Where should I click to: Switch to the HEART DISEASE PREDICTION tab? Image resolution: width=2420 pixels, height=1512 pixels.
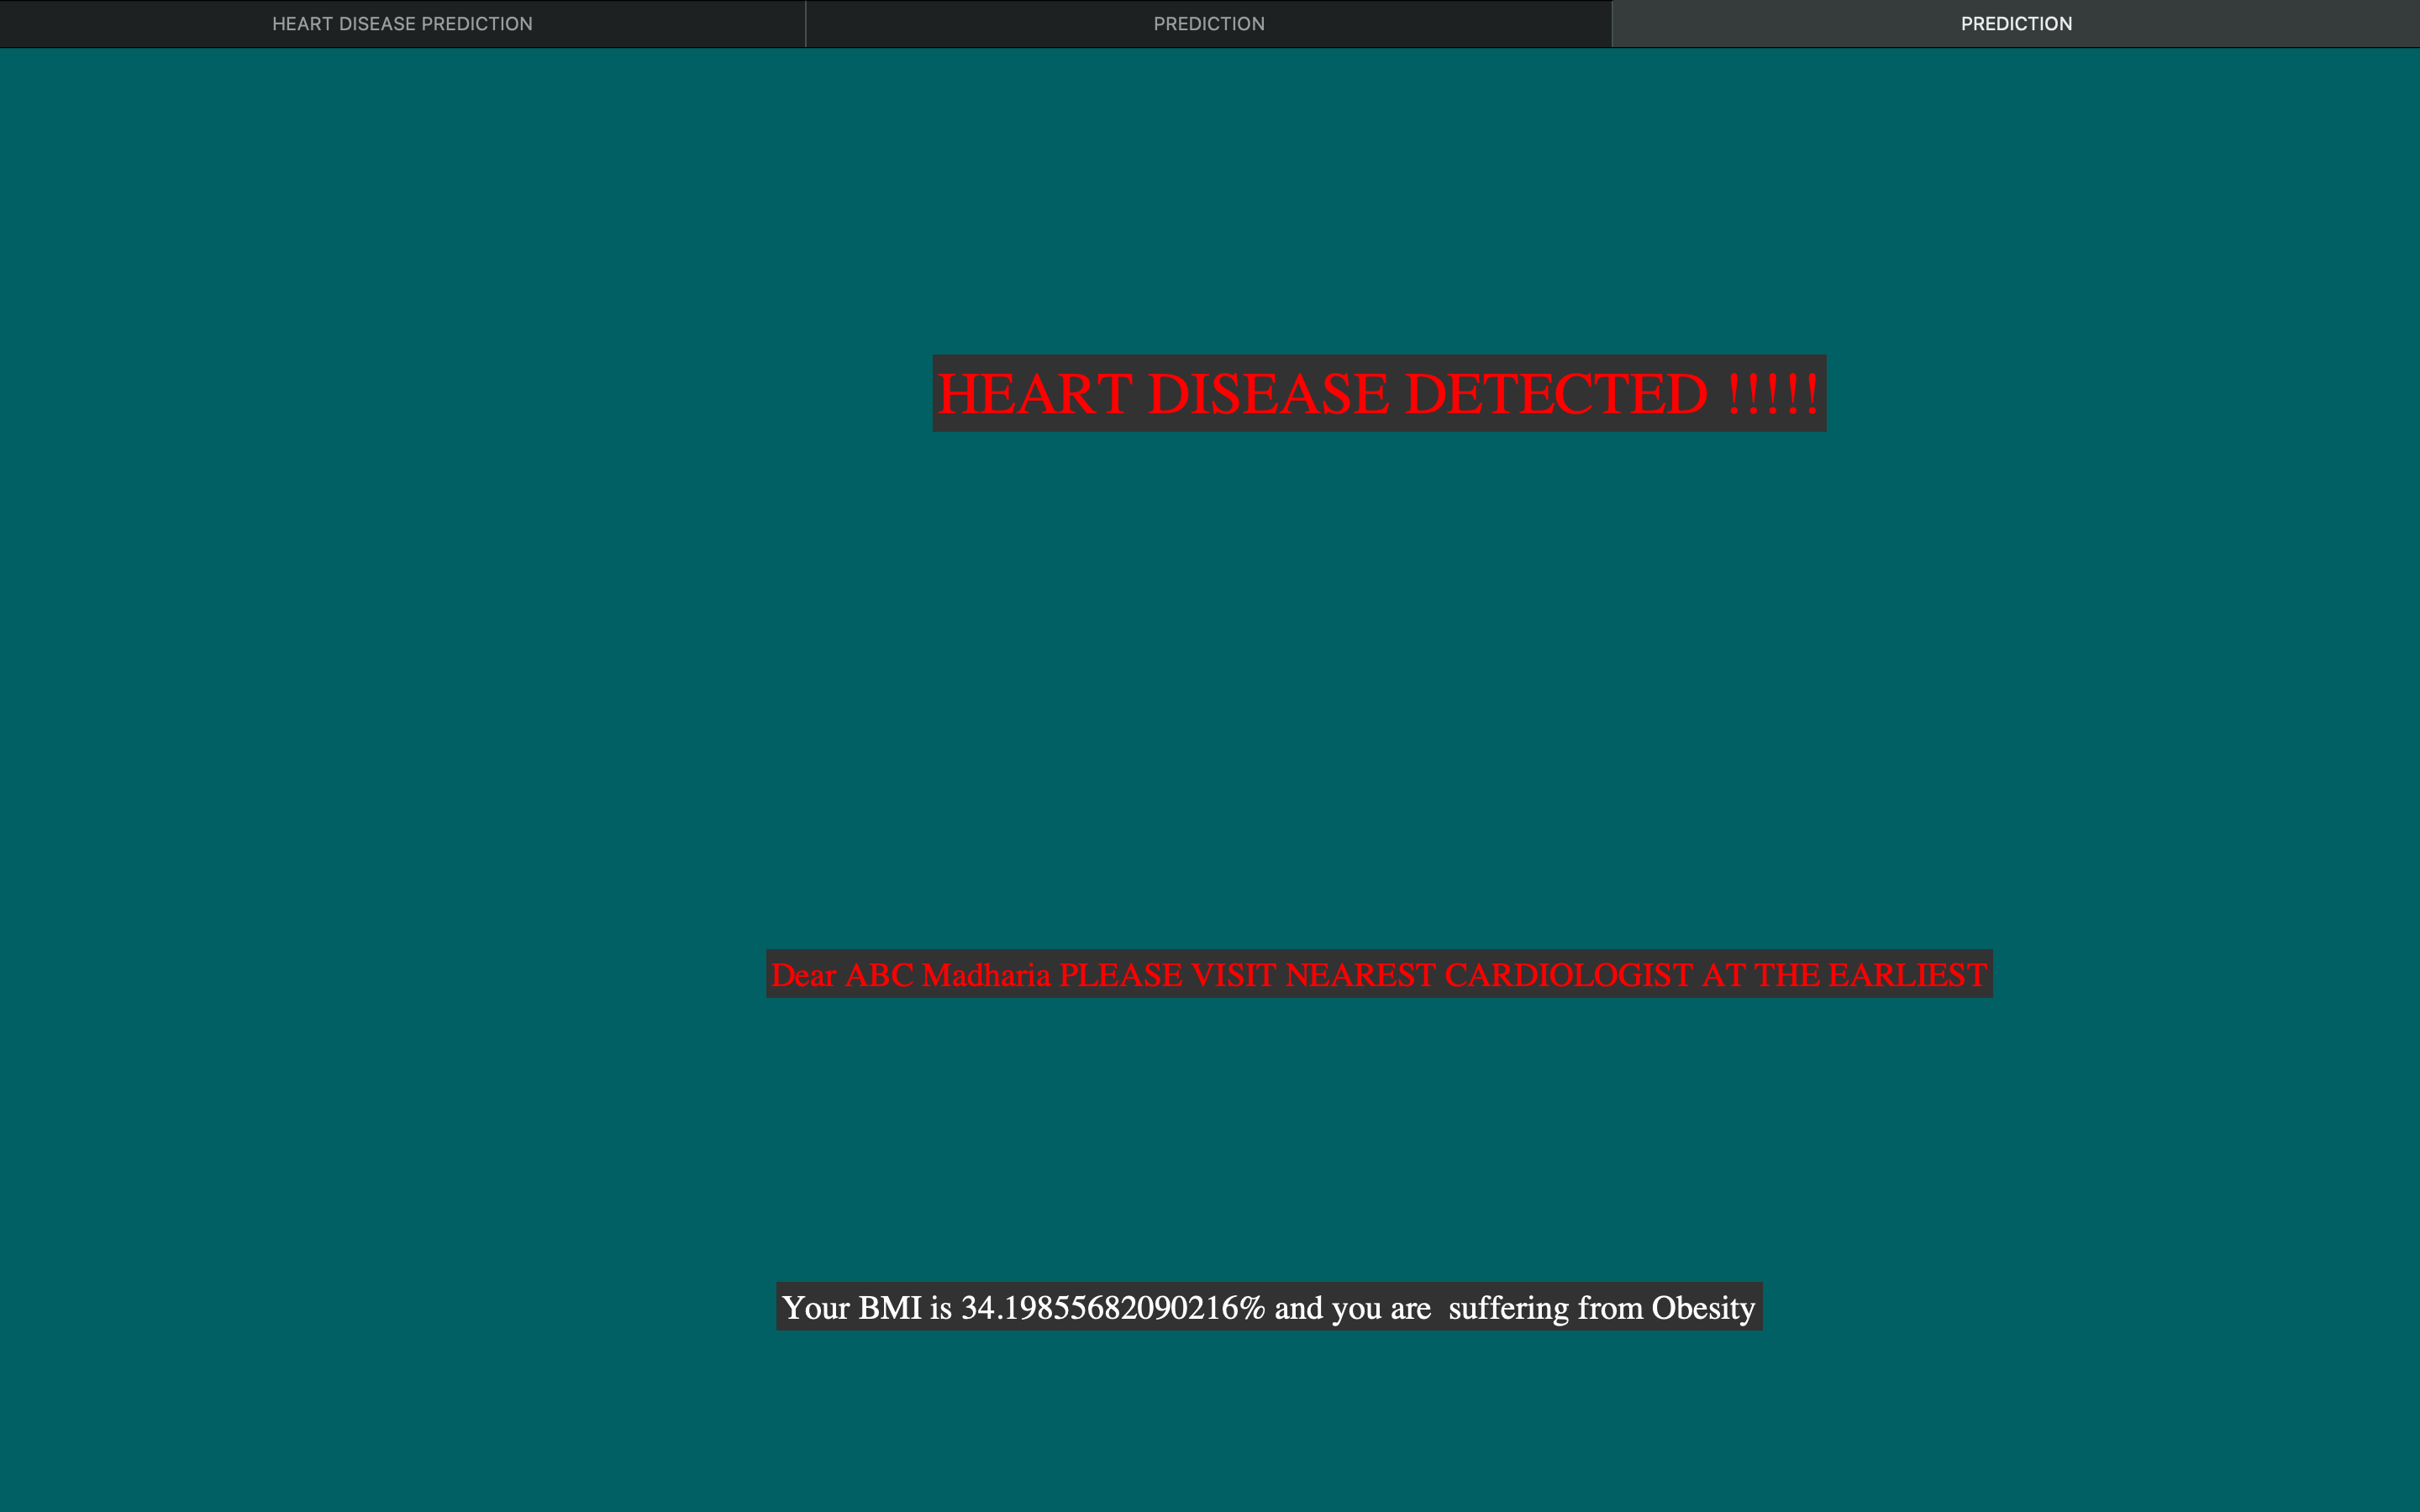402,23
